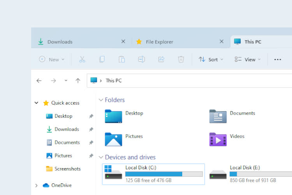Click the Rename icon in toolbar
The width and height of the screenshot is (292, 195).
[x=141, y=59]
